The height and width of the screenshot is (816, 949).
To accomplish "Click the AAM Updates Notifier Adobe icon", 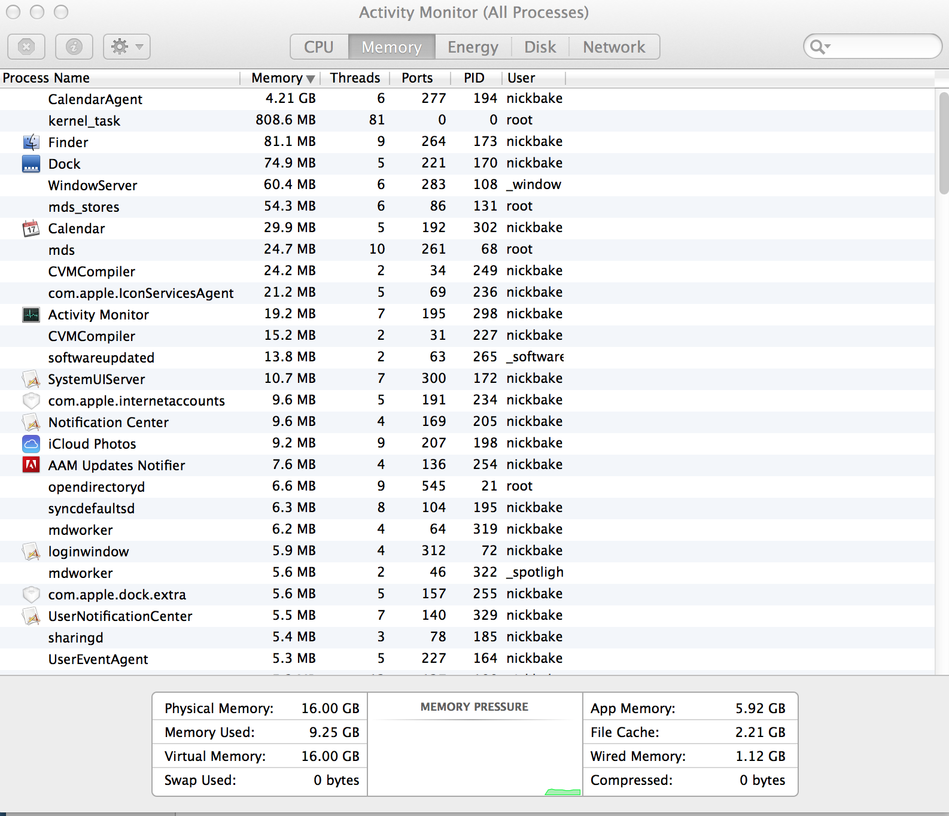I will coord(31,465).
